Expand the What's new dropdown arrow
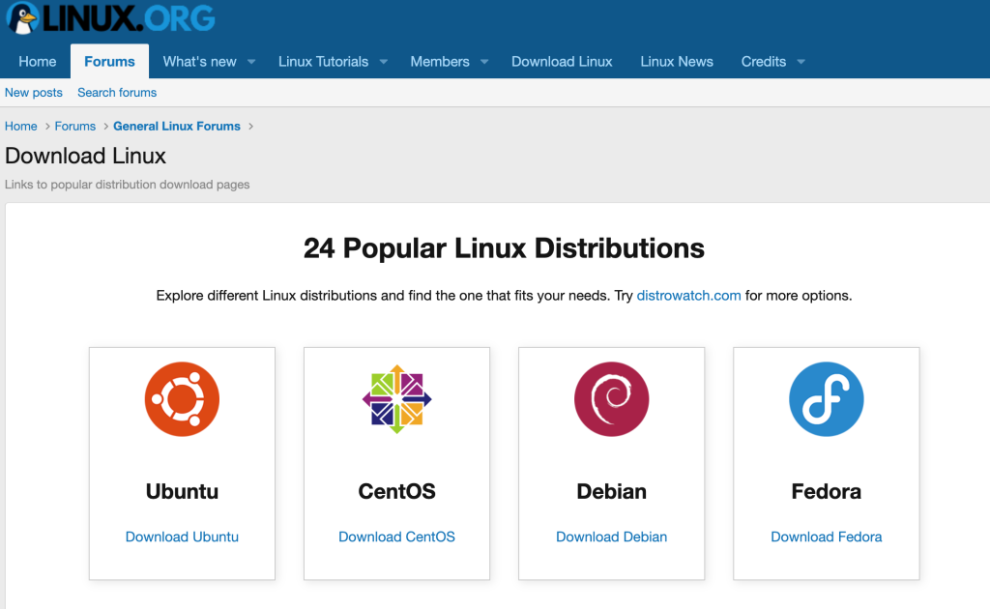990x609 pixels. pos(251,62)
